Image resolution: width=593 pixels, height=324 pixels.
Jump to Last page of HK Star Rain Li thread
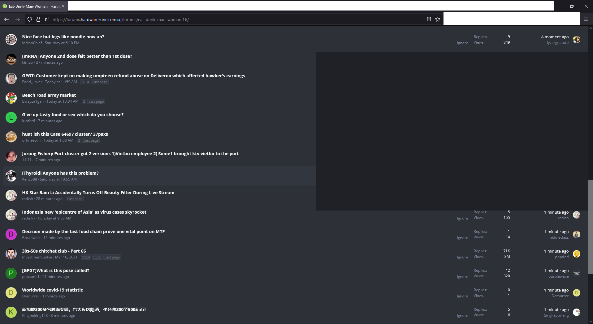[75, 199]
